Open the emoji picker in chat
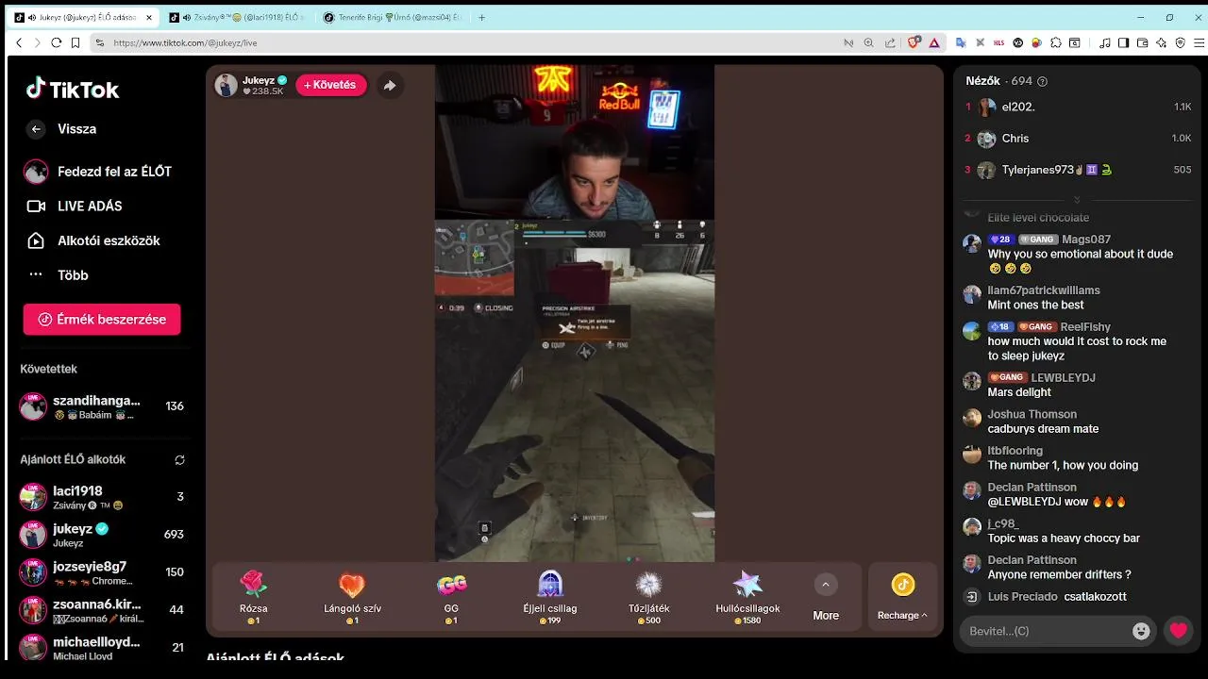Image resolution: width=1208 pixels, height=679 pixels. [x=1141, y=631]
